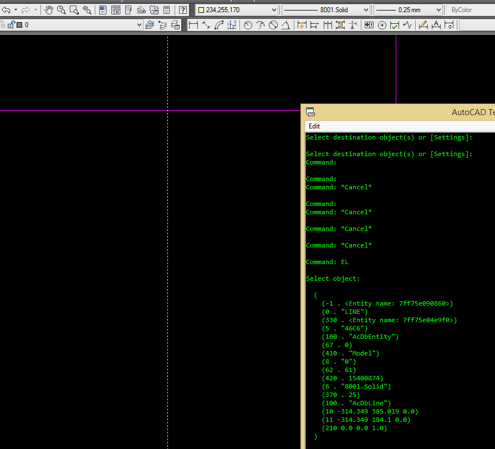Click the Zoom Realtime magnifier icon

click(62, 10)
